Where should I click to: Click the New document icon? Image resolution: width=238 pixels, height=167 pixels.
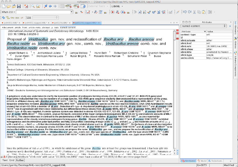(x=3, y=6)
